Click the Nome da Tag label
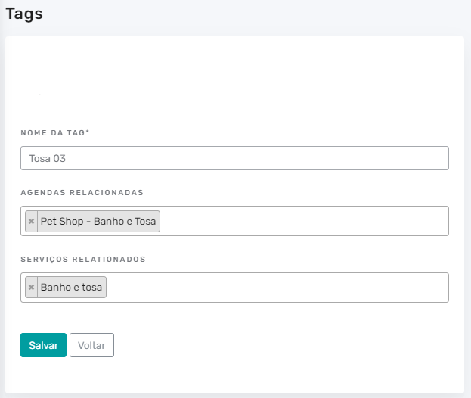This screenshot has width=471, height=398. [x=55, y=133]
